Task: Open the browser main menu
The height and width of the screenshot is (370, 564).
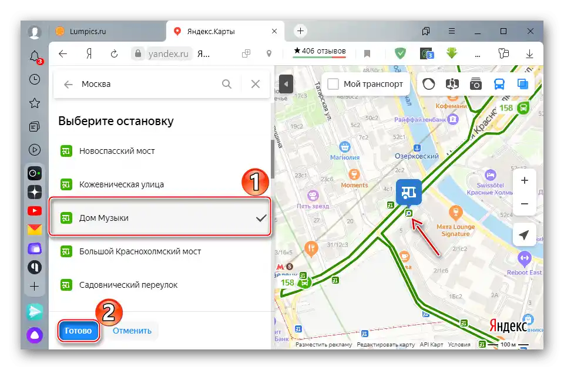Action: (x=452, y=31)
